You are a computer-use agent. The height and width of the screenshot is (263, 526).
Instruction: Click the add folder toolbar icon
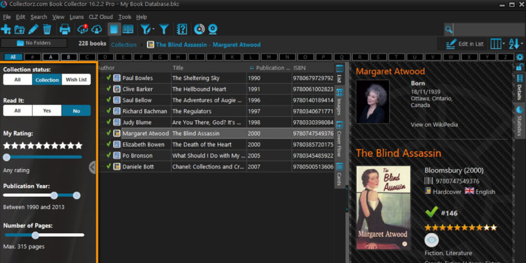(20, 29)
